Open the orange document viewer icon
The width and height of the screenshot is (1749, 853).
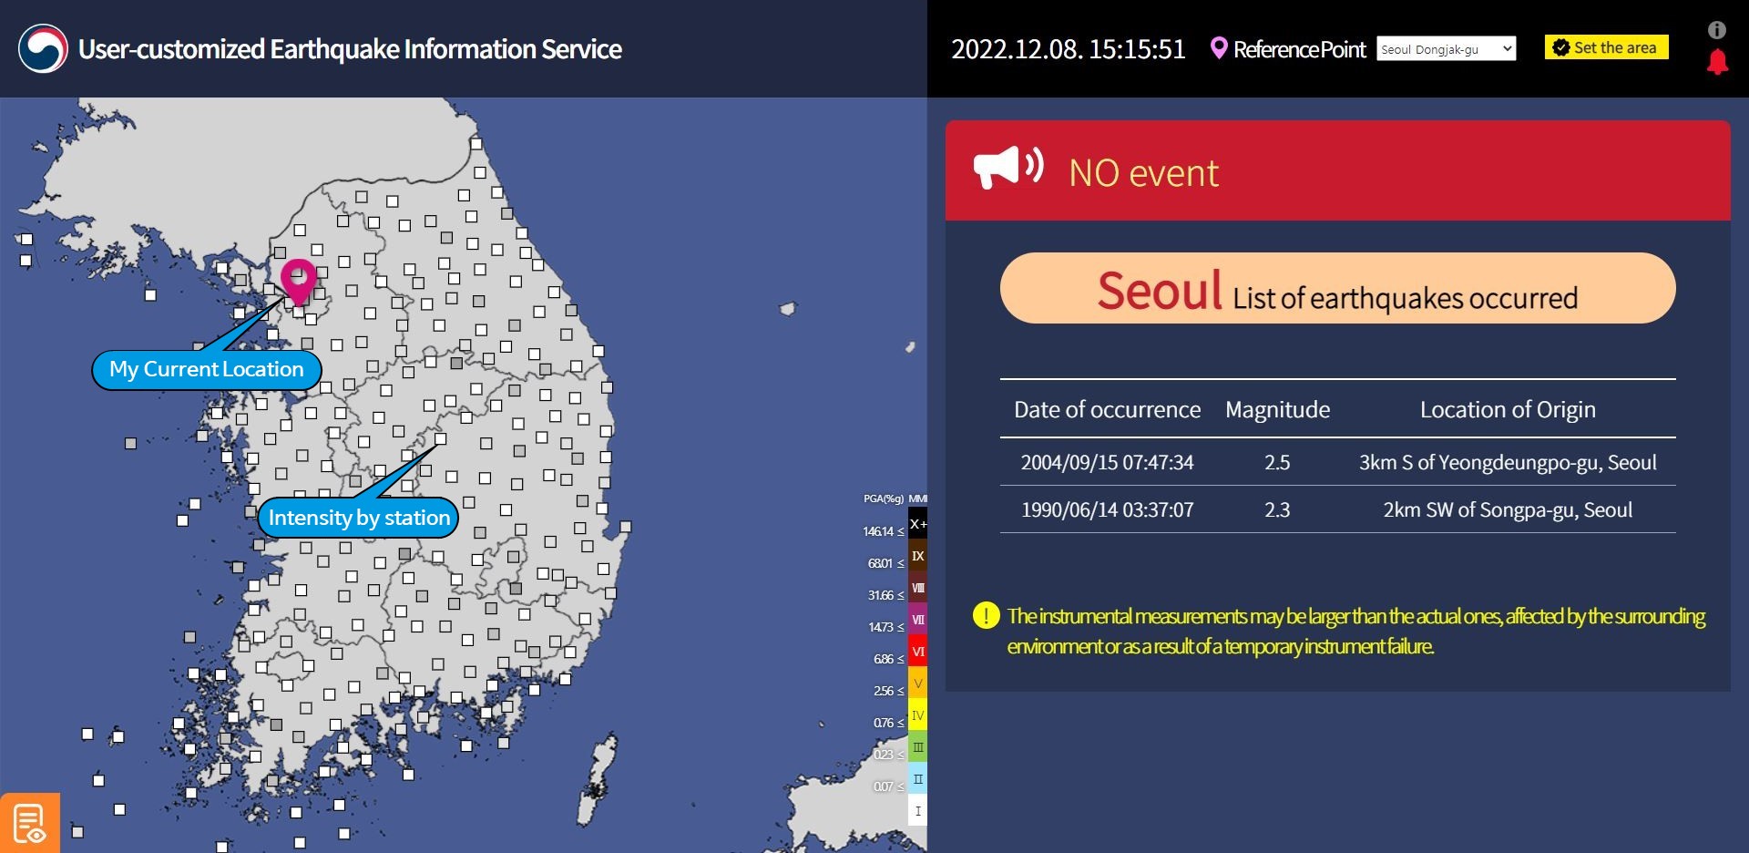pyautogui.click(x=29, y=823)
